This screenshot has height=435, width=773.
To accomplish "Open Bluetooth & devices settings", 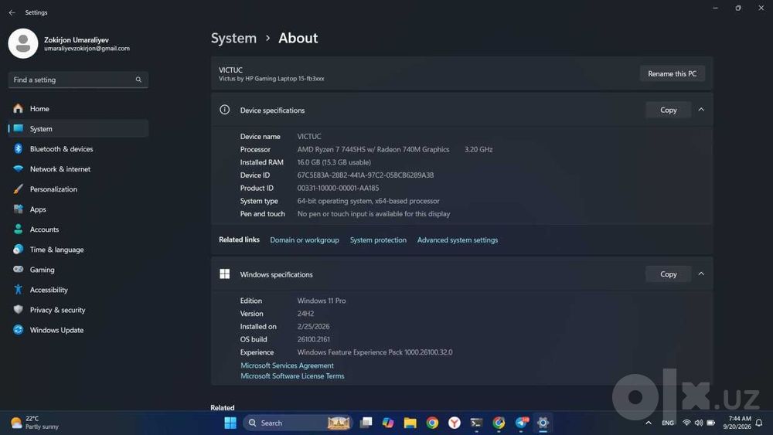I will (78, 149).
